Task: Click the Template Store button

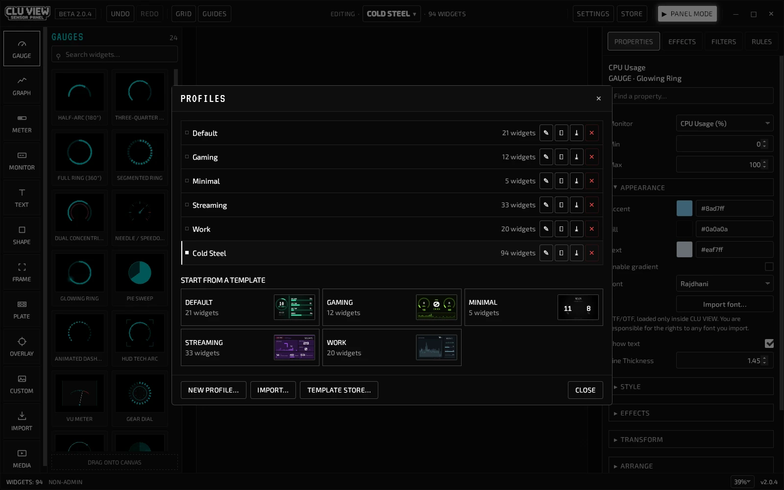Action: (339, 390)
